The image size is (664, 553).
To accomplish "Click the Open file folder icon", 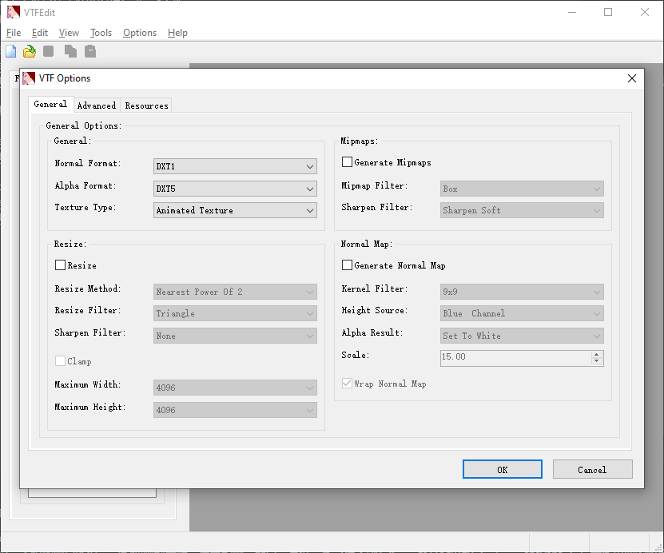I will coord(30,51).
